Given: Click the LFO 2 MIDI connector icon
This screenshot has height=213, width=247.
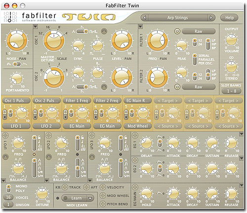Looking at the screenshot, I should (49, 157).
